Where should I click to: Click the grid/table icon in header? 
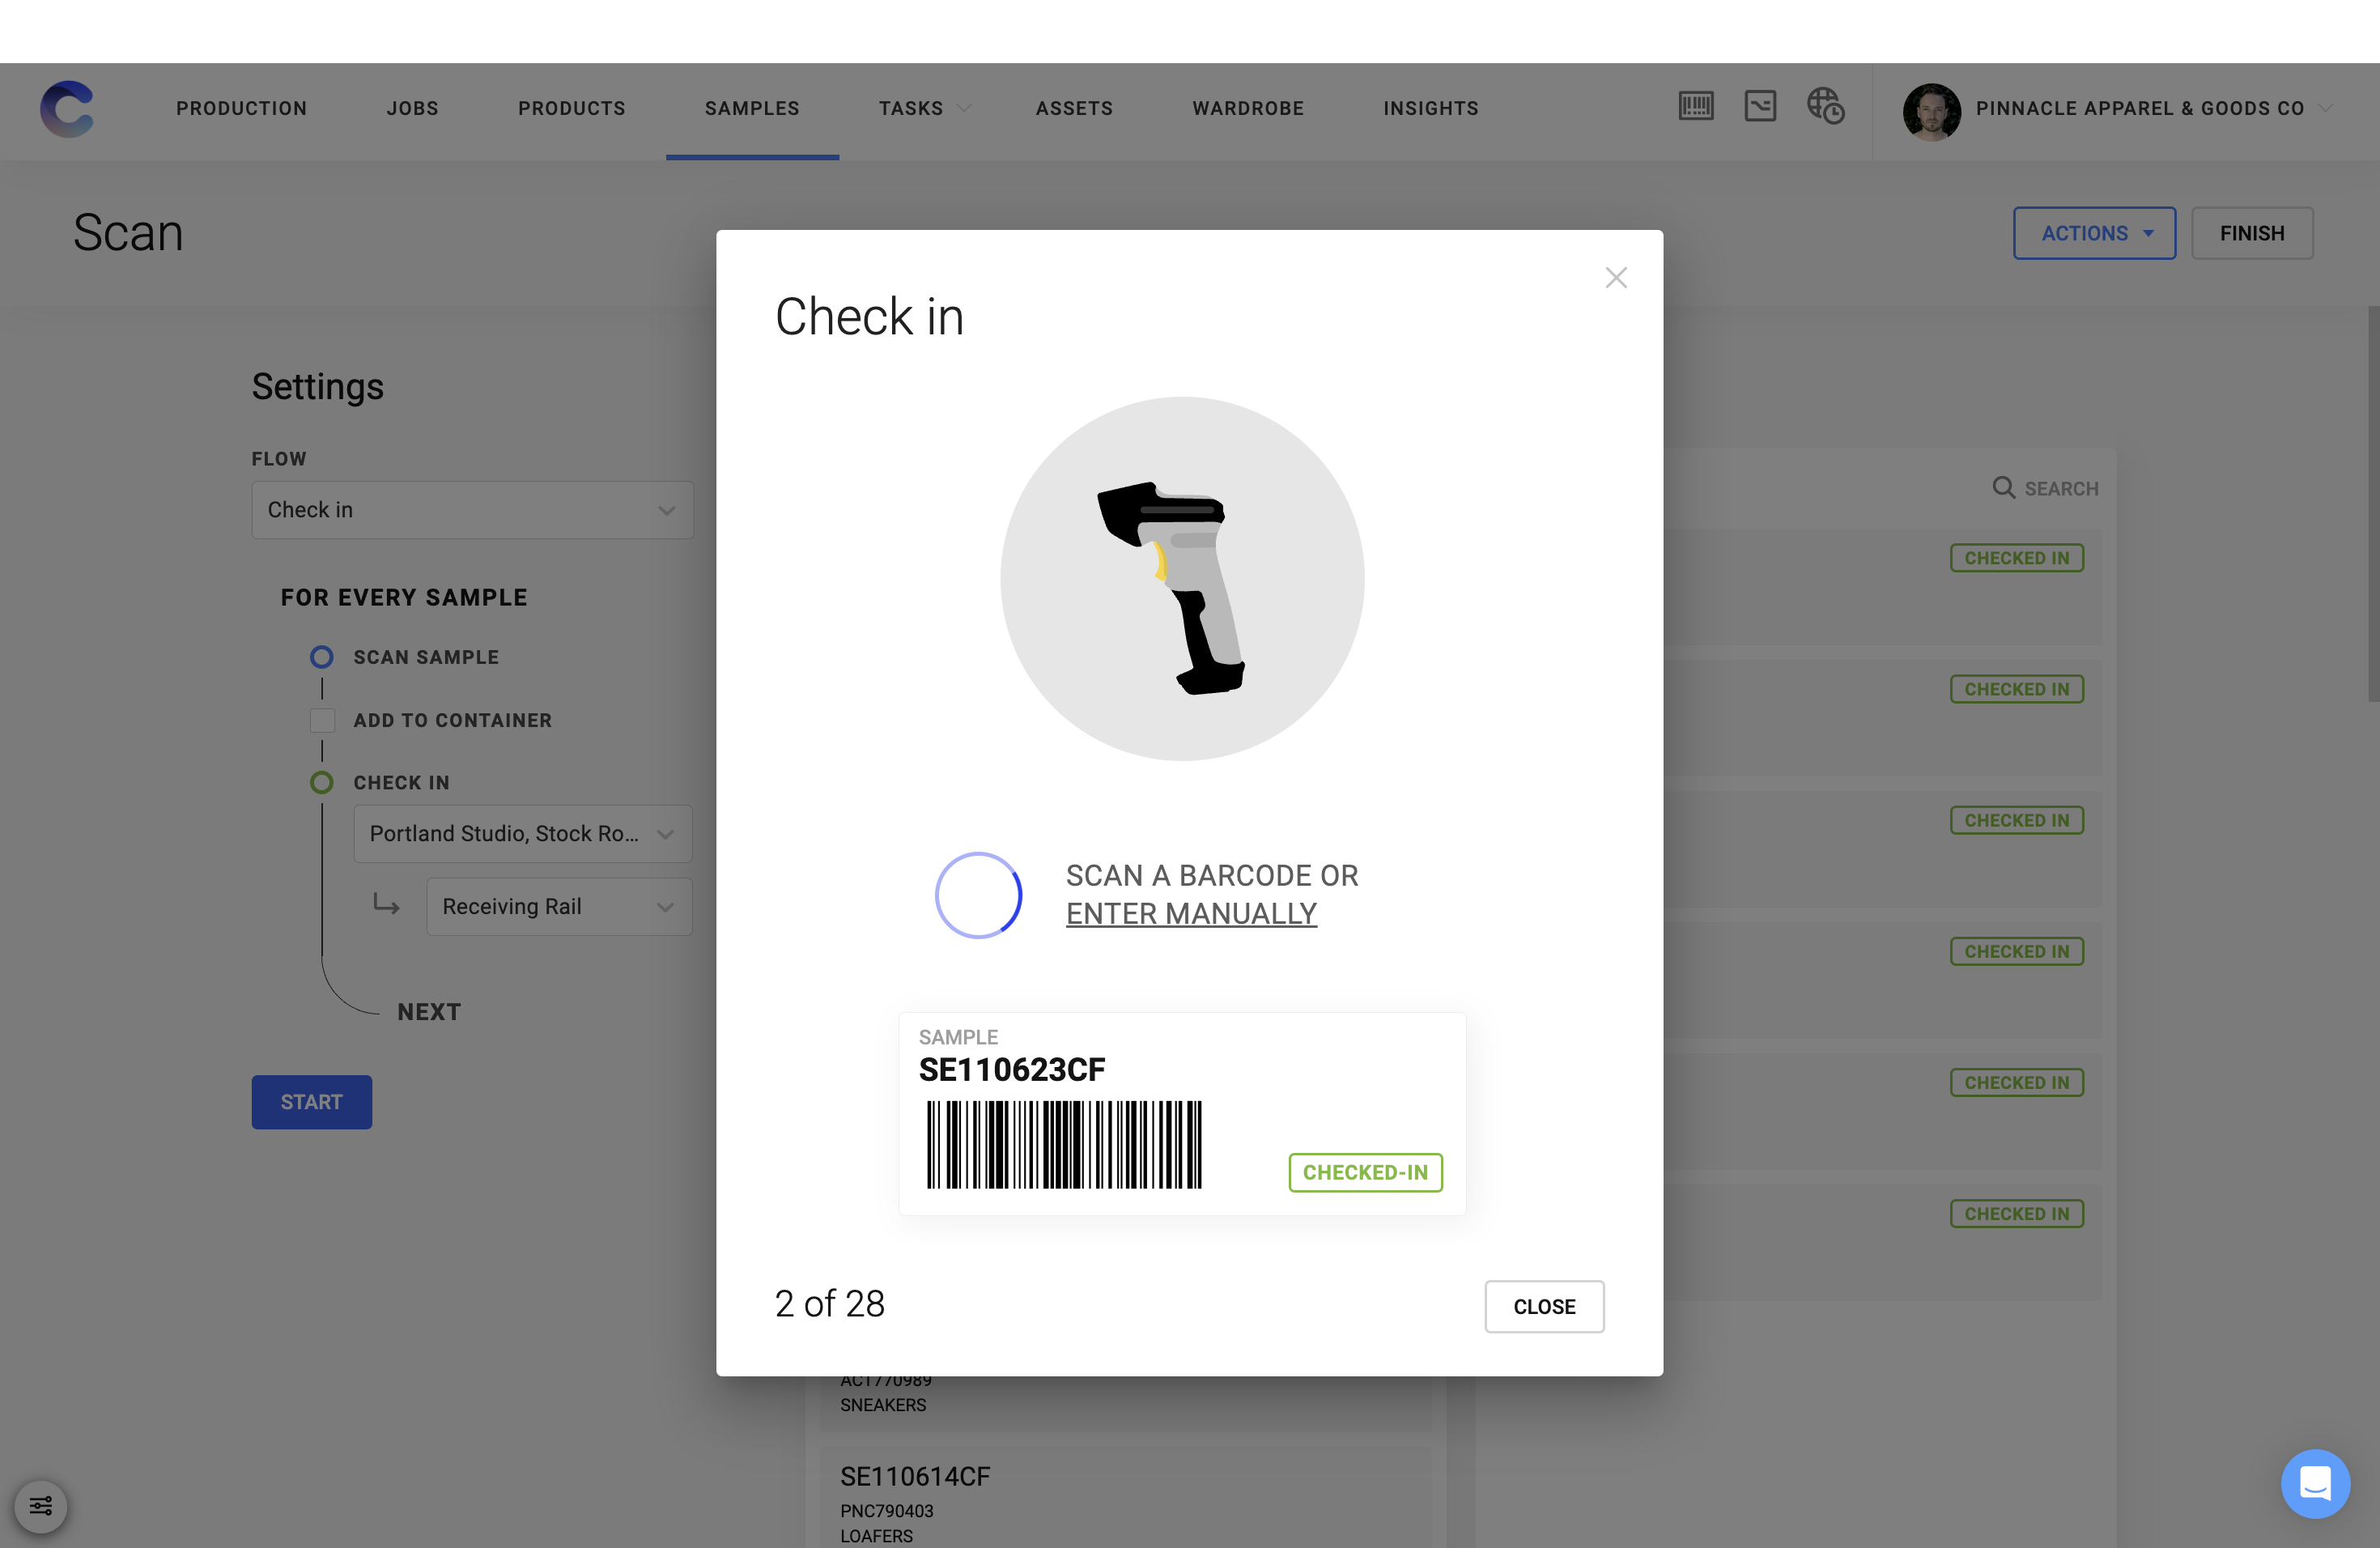point(1695,108)
